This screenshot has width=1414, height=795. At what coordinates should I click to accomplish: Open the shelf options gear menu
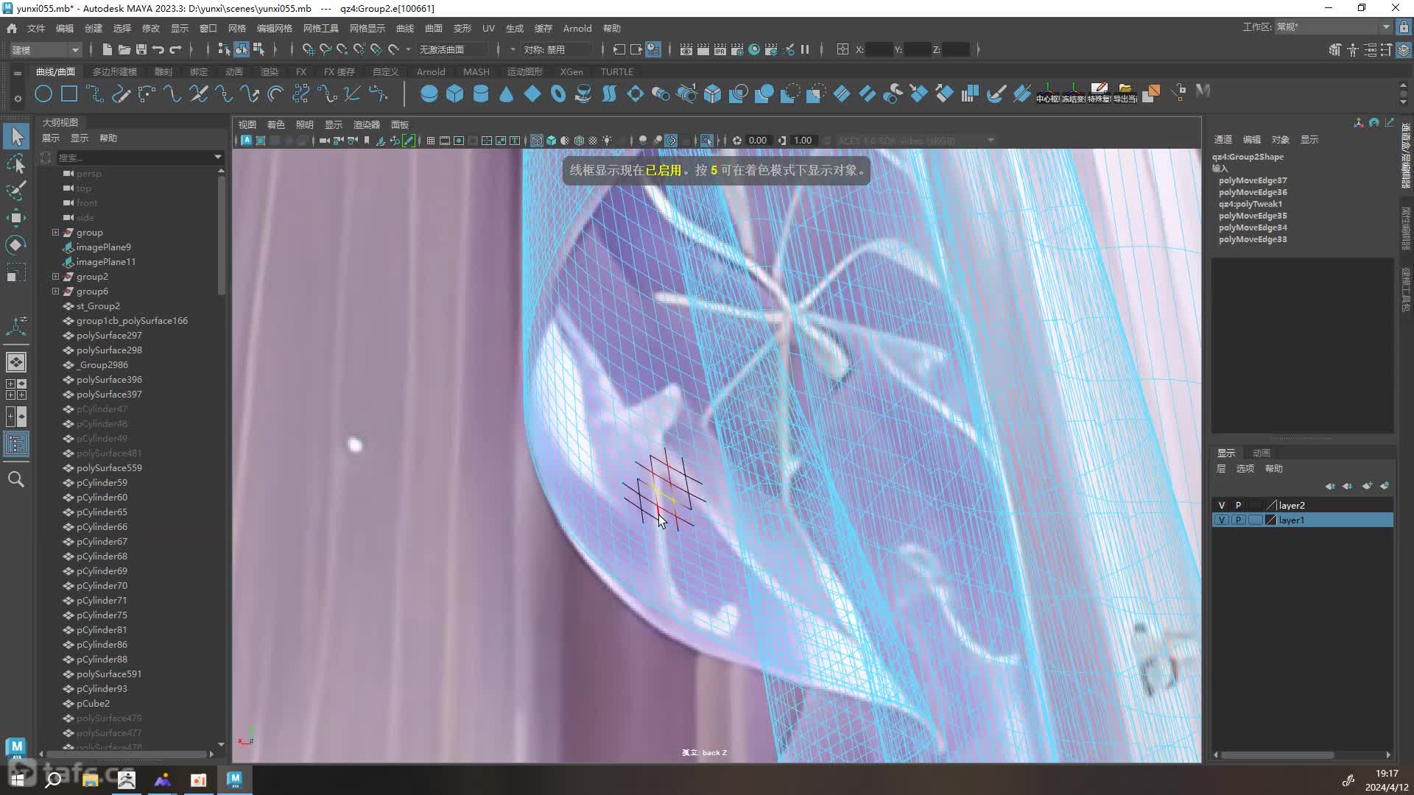18,97
